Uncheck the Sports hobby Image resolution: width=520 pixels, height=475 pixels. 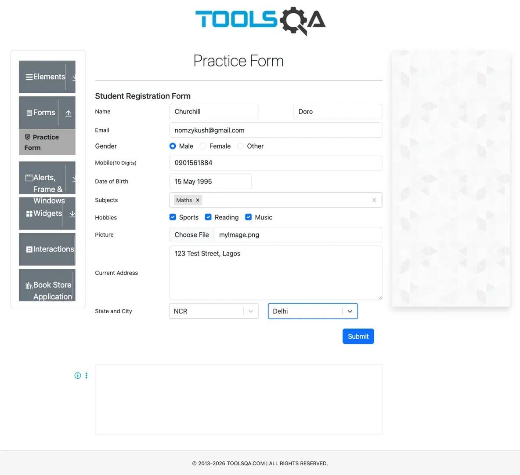coord(173,217)
